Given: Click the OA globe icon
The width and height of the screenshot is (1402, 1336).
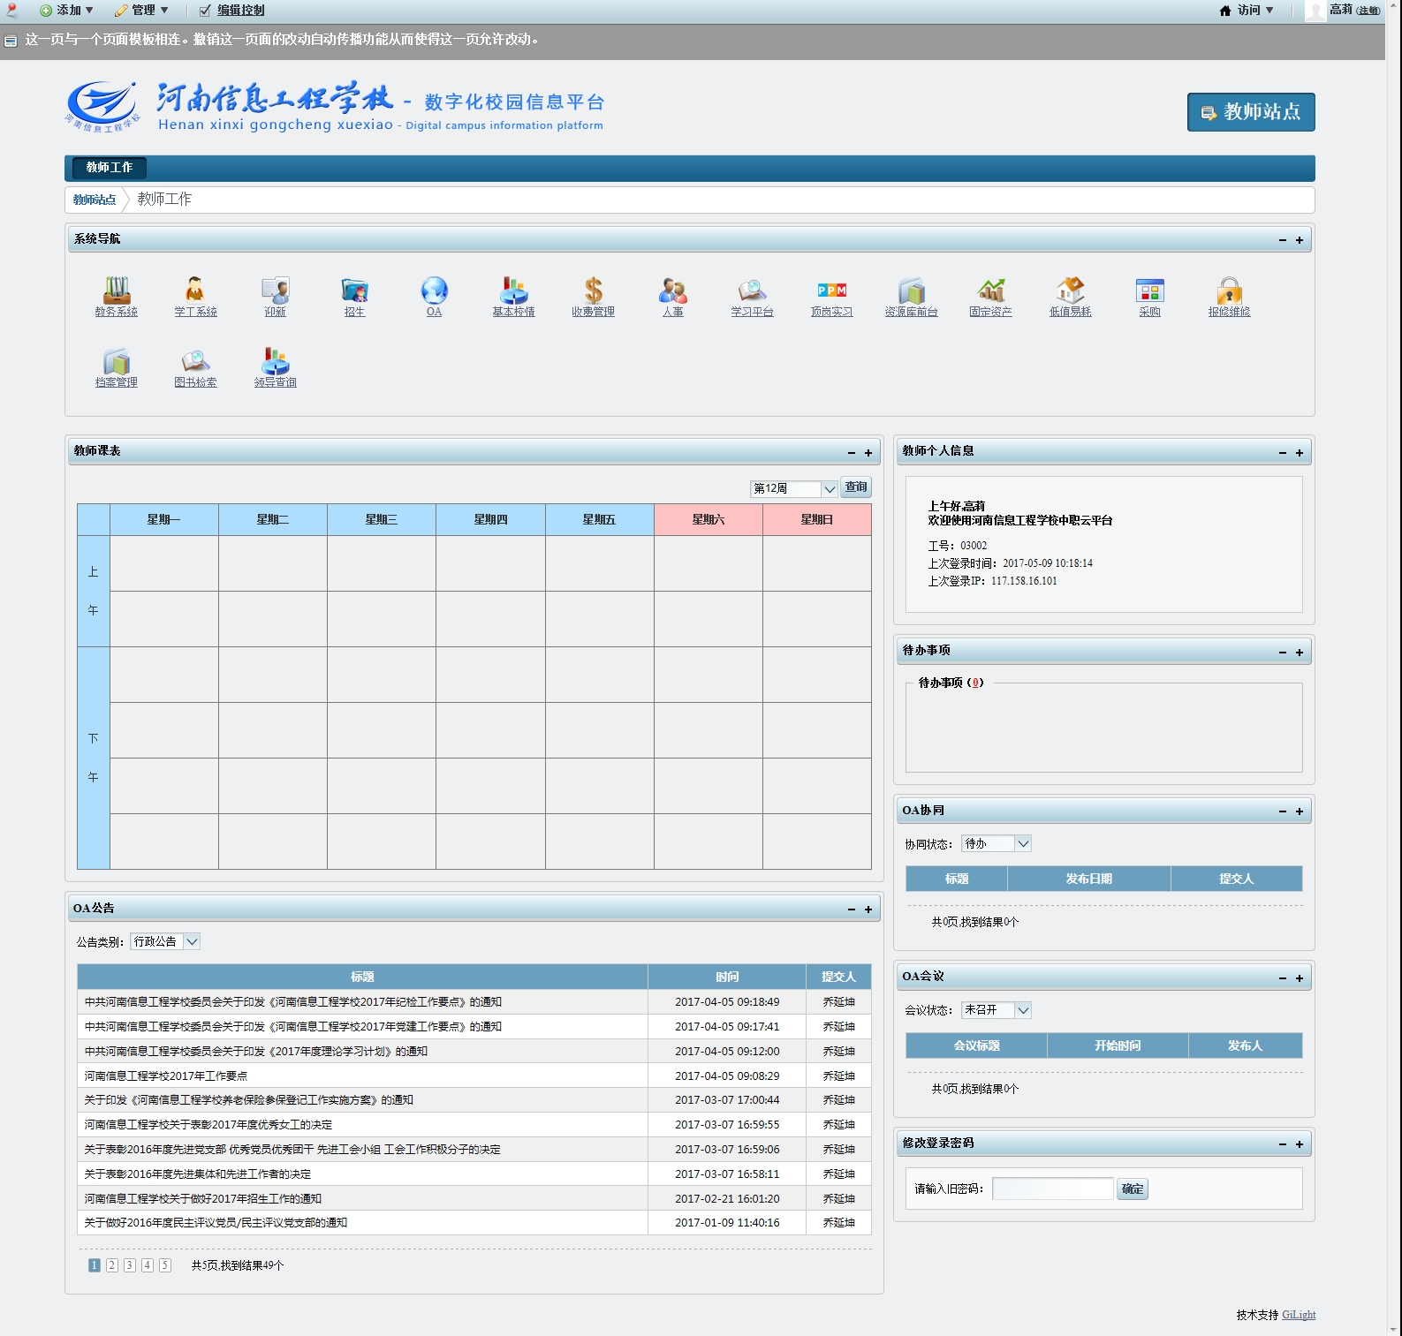Looking at the screenshot, I should [x=434, y=291].
